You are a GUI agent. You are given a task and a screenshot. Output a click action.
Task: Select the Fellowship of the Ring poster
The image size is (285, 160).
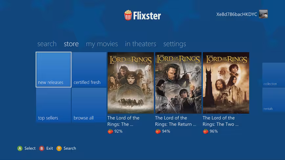tap(130, 83)
